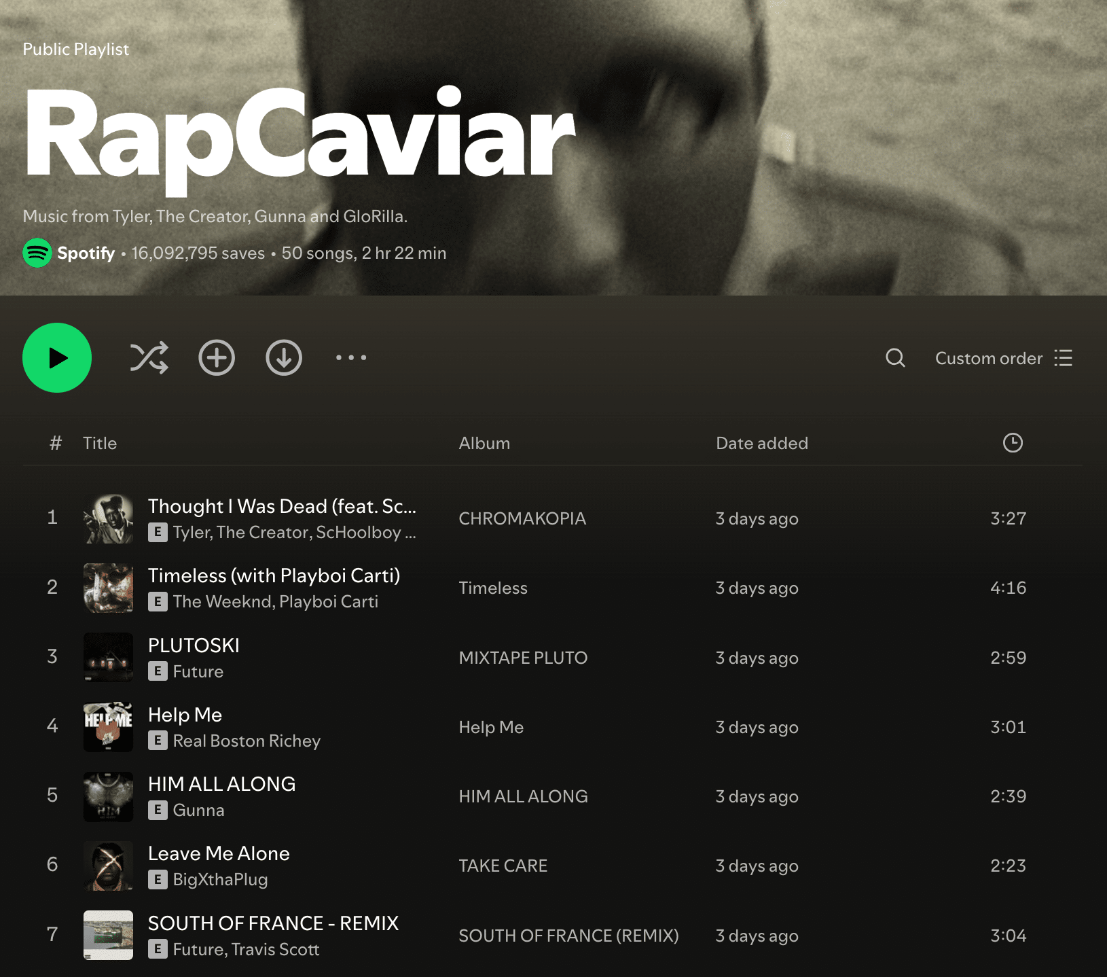Click Thought I Was Dead cover art
Image resolution: width=1107 pixels, height=977 pixels.
point(108,518)
